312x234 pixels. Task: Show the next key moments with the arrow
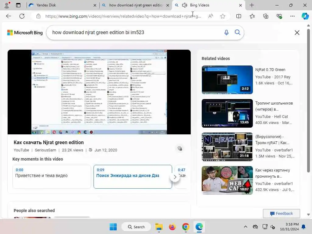click(x=175, y=177)
